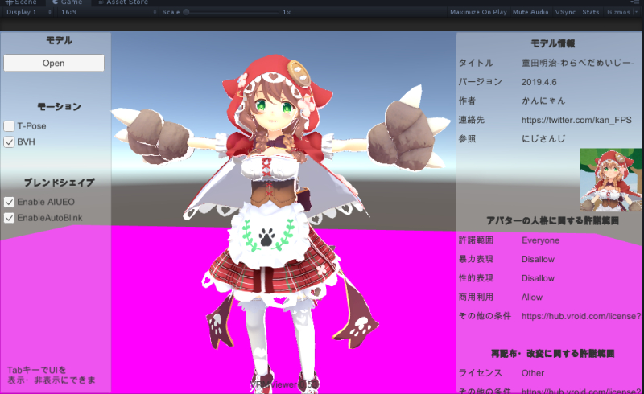644x394 pixels.
Task: Toggle Mute Audio
Action: pos(530,12)
